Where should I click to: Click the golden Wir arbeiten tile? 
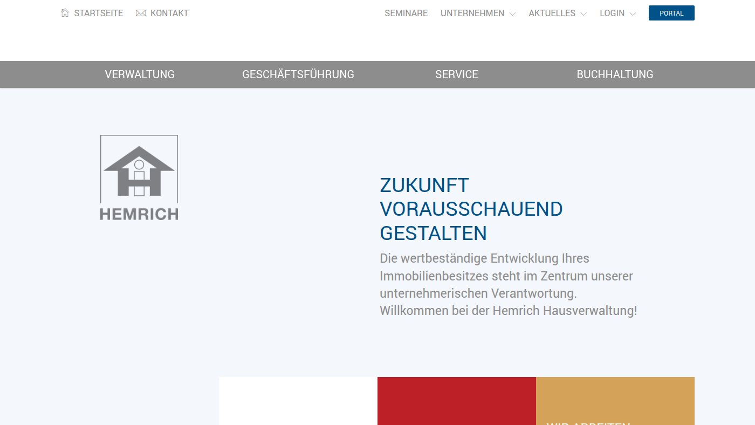click(x=615, y=401)
